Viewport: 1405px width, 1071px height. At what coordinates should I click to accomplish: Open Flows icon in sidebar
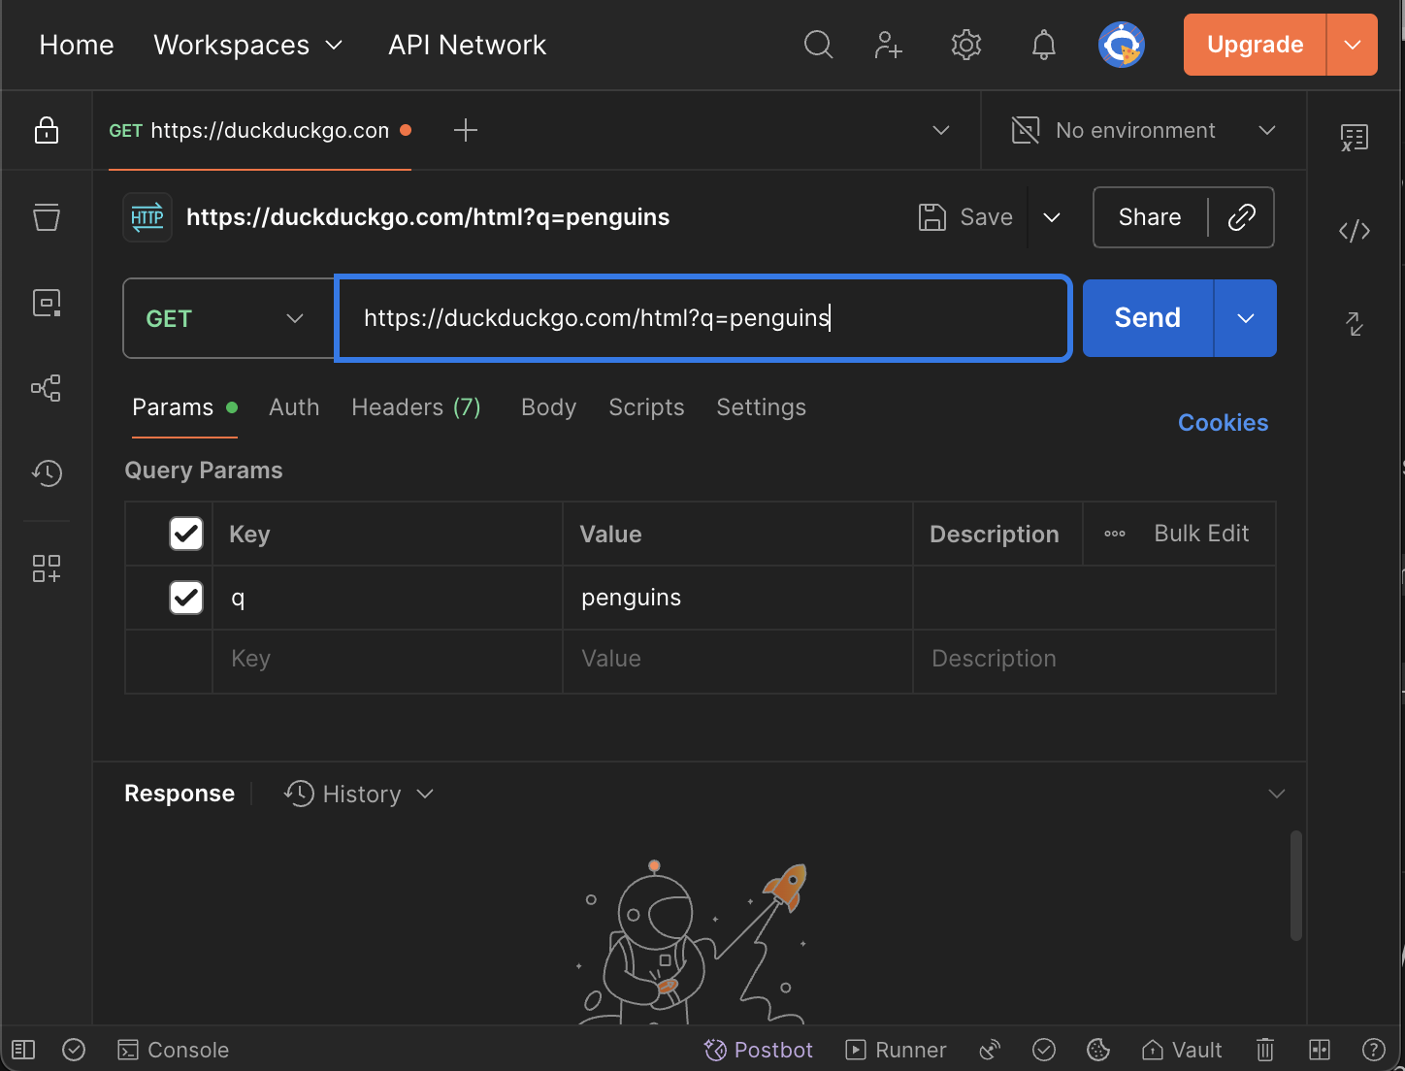[47, 388]
